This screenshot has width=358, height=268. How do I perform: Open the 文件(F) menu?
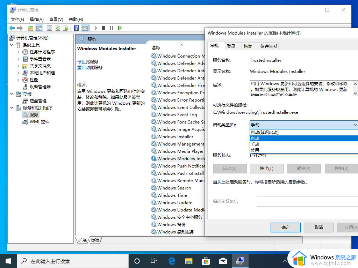[17, 20]
